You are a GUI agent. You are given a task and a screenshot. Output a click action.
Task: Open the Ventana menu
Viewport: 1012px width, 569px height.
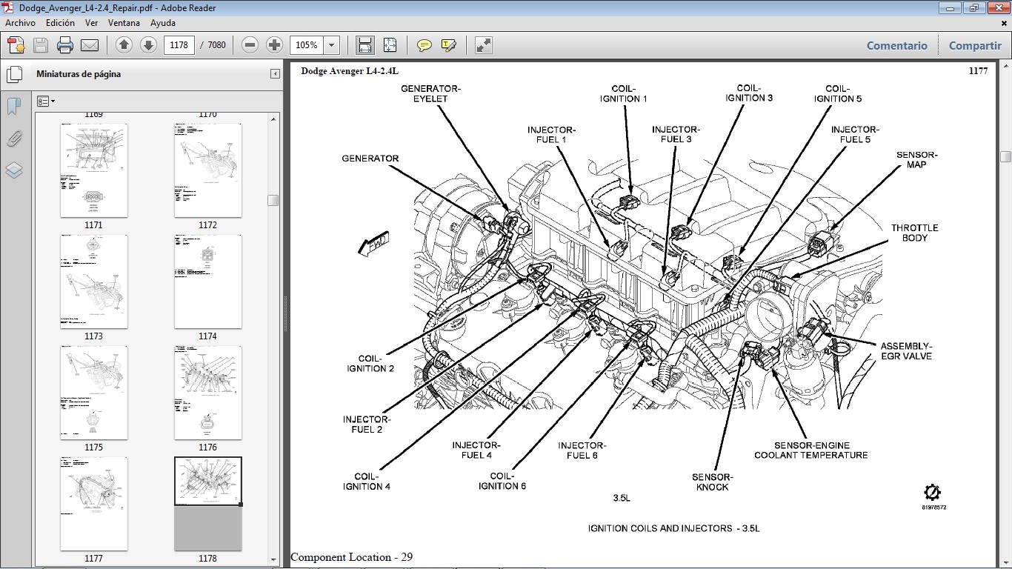pos(124,23)
